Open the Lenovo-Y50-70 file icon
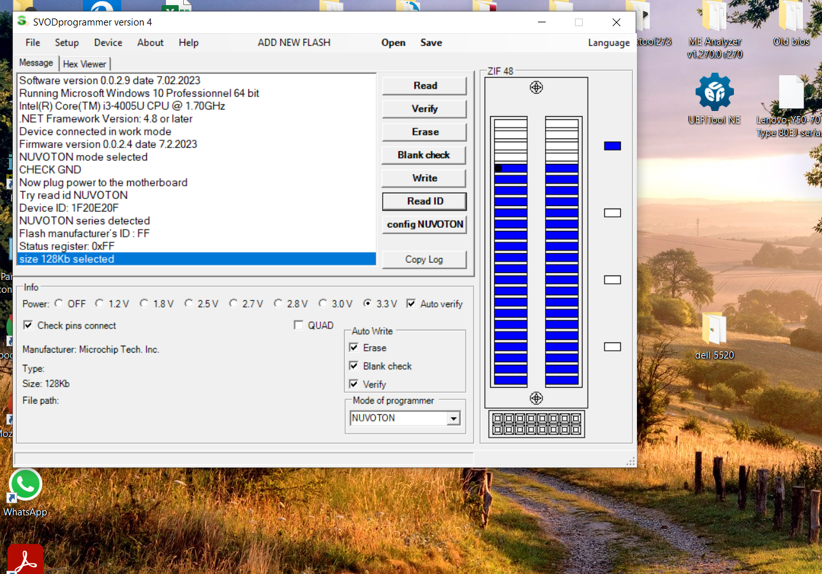Screen dimensions: 822x574 [791, 93]
